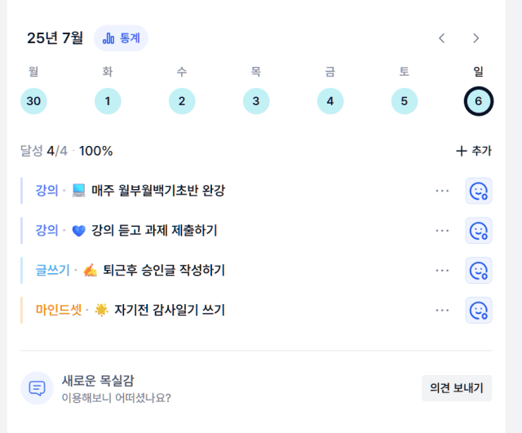Open more options for 매주 월부월백기초반 완강
The height and width of the screenshot is (433, 522).
[442, 191]
